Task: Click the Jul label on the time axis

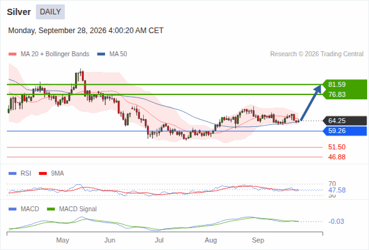Action: click(x=159, y=240)
